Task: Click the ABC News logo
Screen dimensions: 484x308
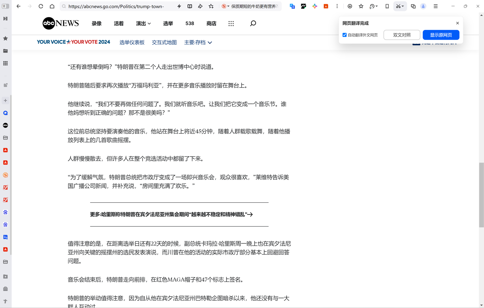Action: pos(61,23)
